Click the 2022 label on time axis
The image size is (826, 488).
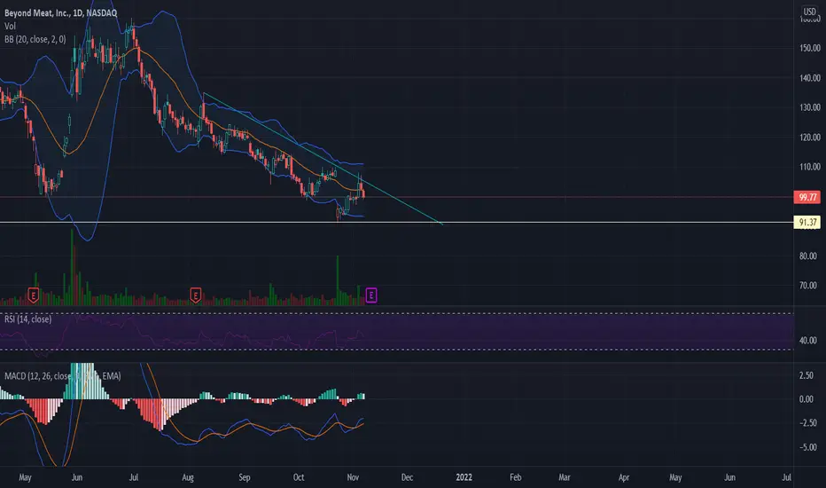click(464, 477)
